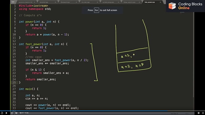Switch to the inc_dec.cpp tab
This screenshot has height=115, width=205.
point(86,2)
